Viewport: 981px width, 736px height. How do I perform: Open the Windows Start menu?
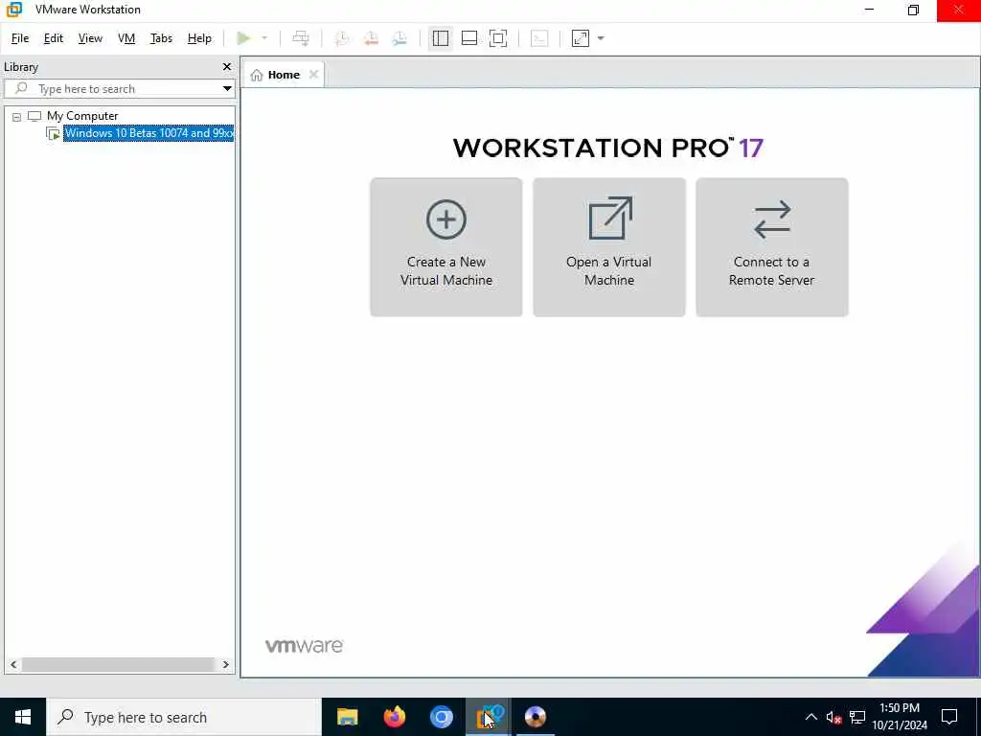pyautogui.click(x=23, y=717)
